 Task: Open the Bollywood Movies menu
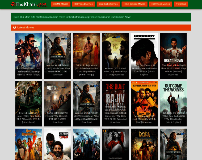83,4
